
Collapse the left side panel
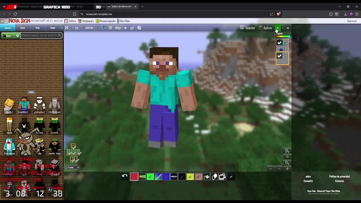coord(62,28)
